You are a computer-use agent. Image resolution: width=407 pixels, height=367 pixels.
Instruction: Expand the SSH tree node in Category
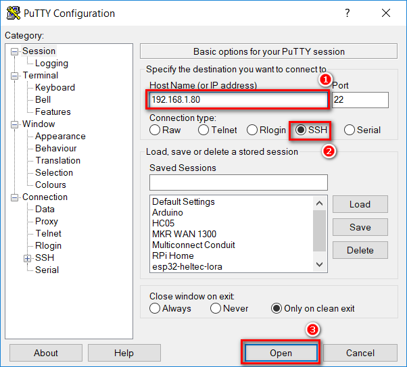[27, 258]
